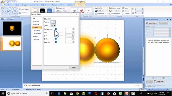Switch to the Home ribbon tab
Viewport: 172px width, 96px height.
click(x=9, y=5)
